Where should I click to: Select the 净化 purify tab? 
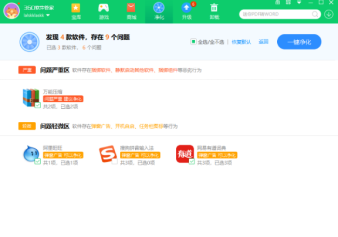159,12
